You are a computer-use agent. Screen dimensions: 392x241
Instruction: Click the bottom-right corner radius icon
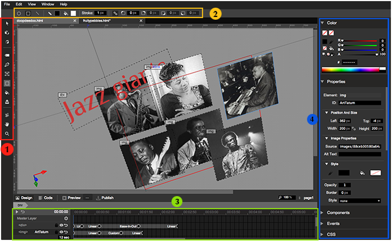click(x=163, y=13)
